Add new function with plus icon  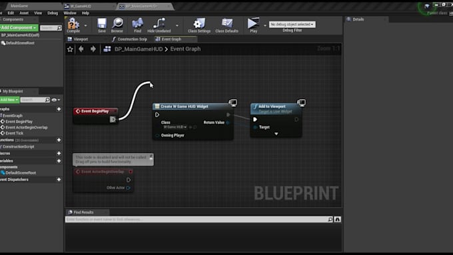click(59, 140)
